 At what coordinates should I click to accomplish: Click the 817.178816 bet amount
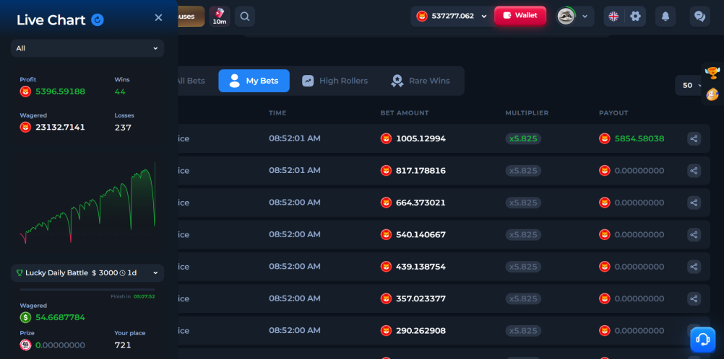pos(421,171)
